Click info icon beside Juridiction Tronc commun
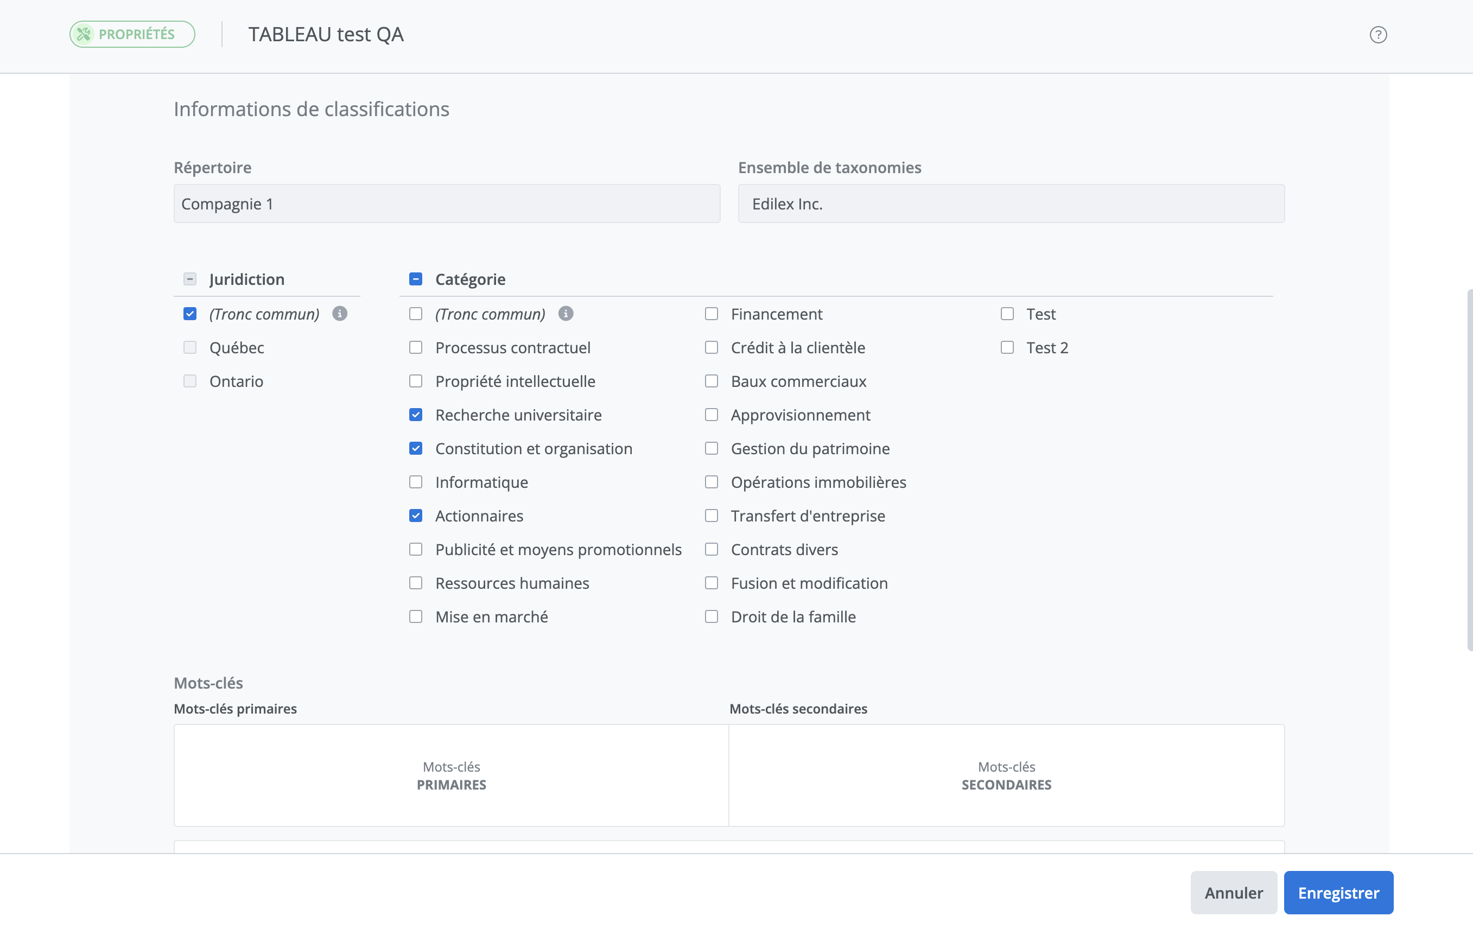The image size is (1473, 929). [x=340, y=314]
